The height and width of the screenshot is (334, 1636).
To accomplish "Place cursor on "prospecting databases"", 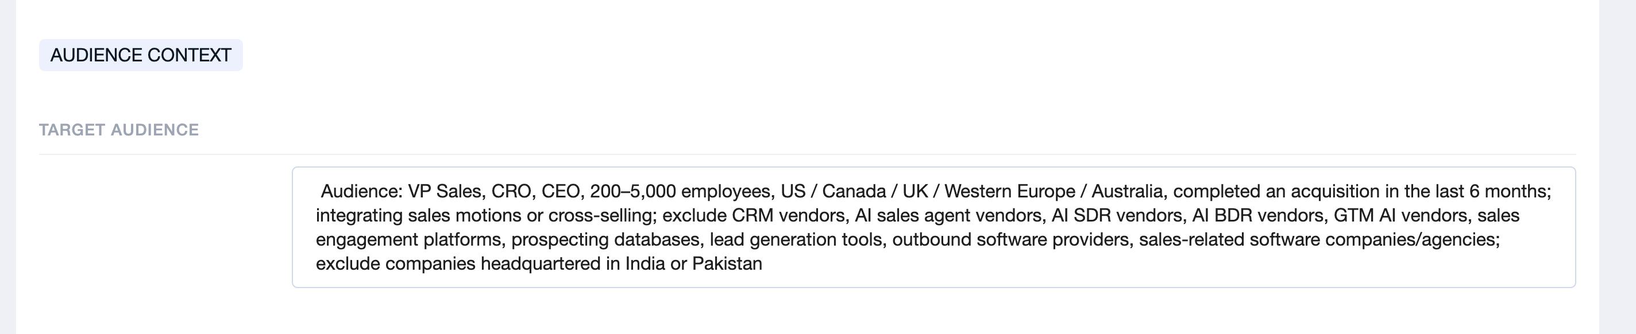I will coord(605,239).
